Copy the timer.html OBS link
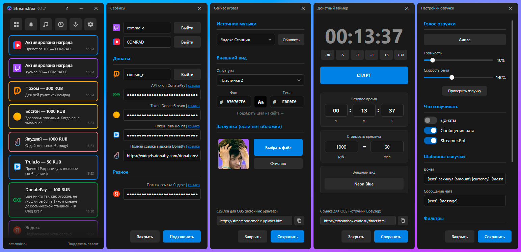Screen dimensions: 521x252 [403, 221]
